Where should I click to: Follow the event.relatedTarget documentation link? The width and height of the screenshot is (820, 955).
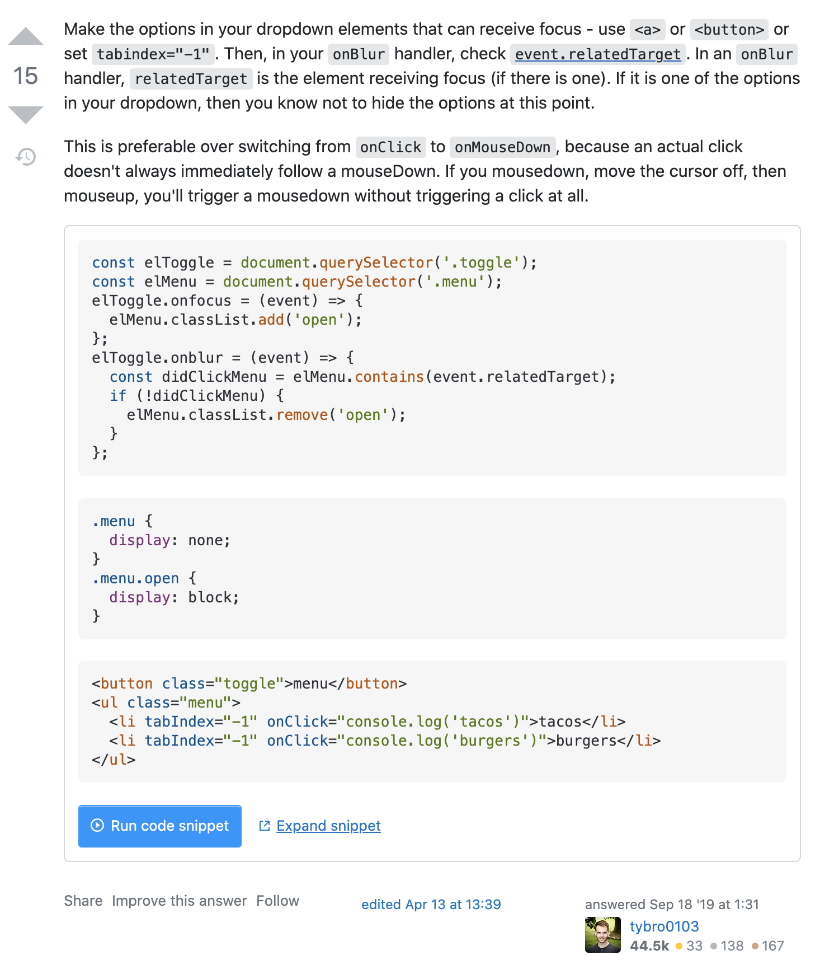pos(597,54)
